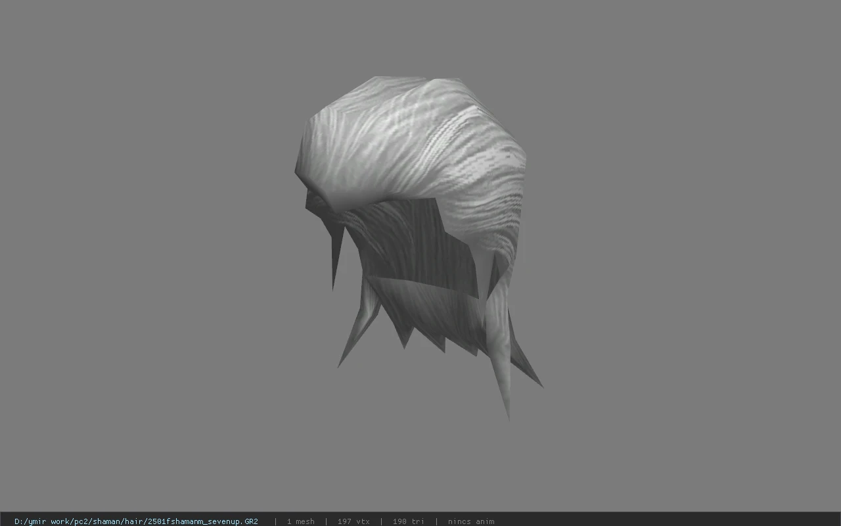
Task: Click empty gray viewport above the model
Action: pyautogui.click(x=420, y=36)
